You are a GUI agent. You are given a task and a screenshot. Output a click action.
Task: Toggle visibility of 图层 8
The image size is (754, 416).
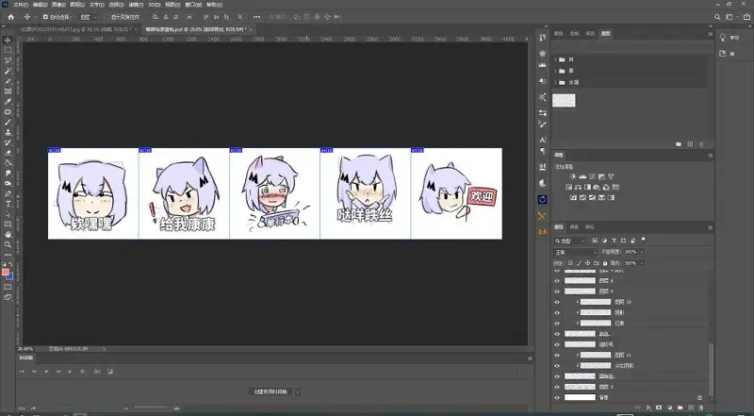coord(557,281)
